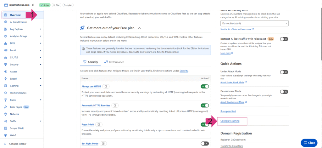Image resolution: width=322 pixels, height=148 pixels.
Task: Click the Access icon in sidebar
Action: pyautogui.click(x=6, y=71)
